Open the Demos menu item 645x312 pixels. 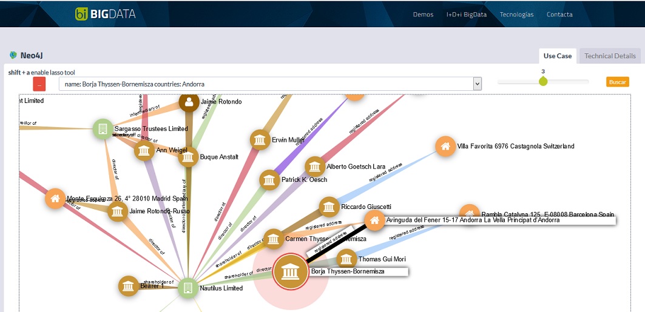(x=423, y=15)
